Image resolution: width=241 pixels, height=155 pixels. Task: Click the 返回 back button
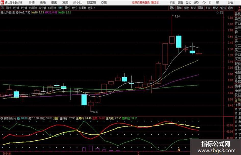tap(230, 8)
